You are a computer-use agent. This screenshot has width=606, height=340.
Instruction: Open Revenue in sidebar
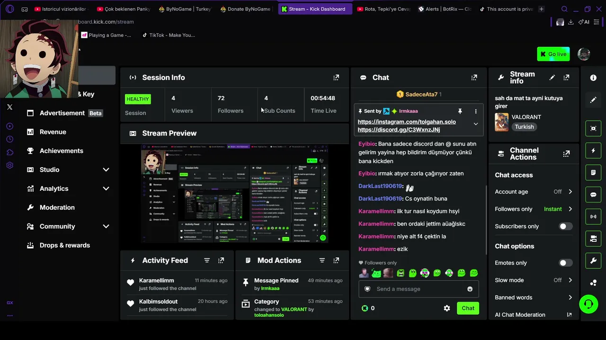[68, 132]
